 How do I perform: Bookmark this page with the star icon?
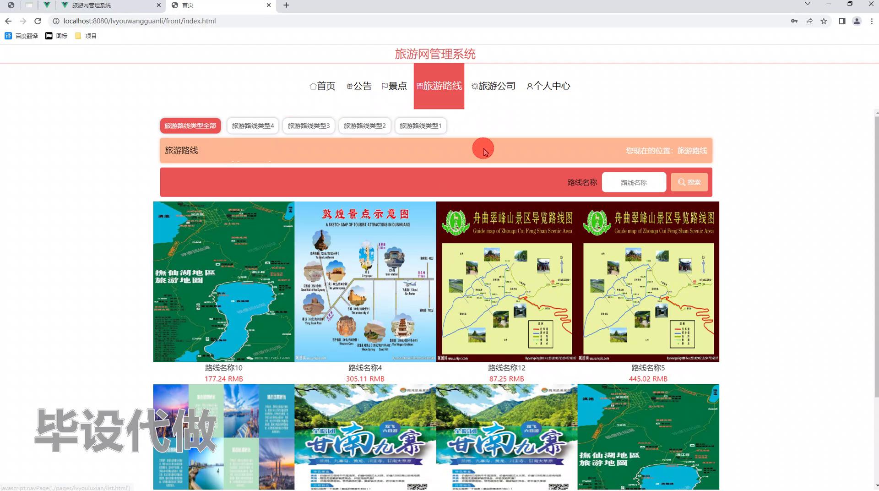824,21
